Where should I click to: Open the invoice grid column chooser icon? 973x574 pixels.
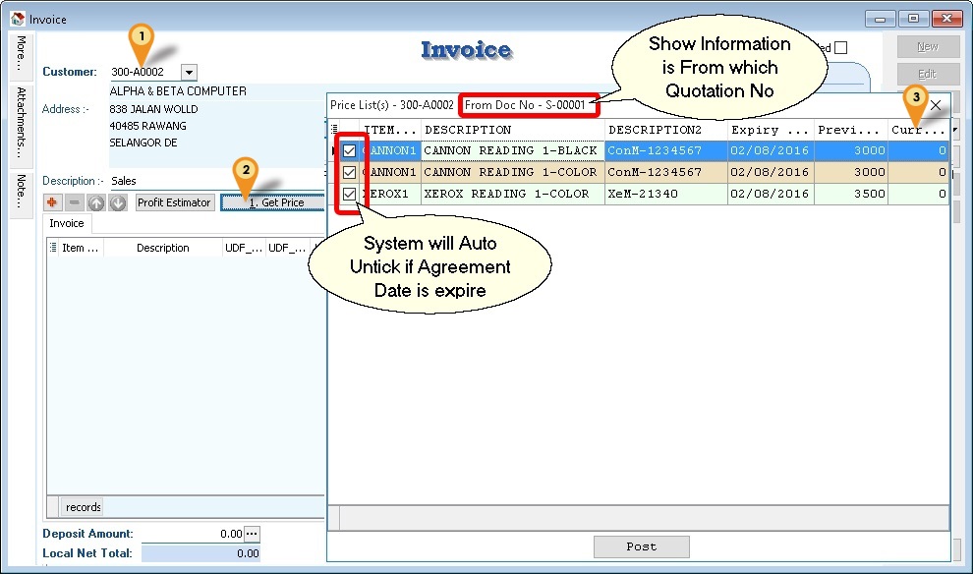(x=53, y=248)
